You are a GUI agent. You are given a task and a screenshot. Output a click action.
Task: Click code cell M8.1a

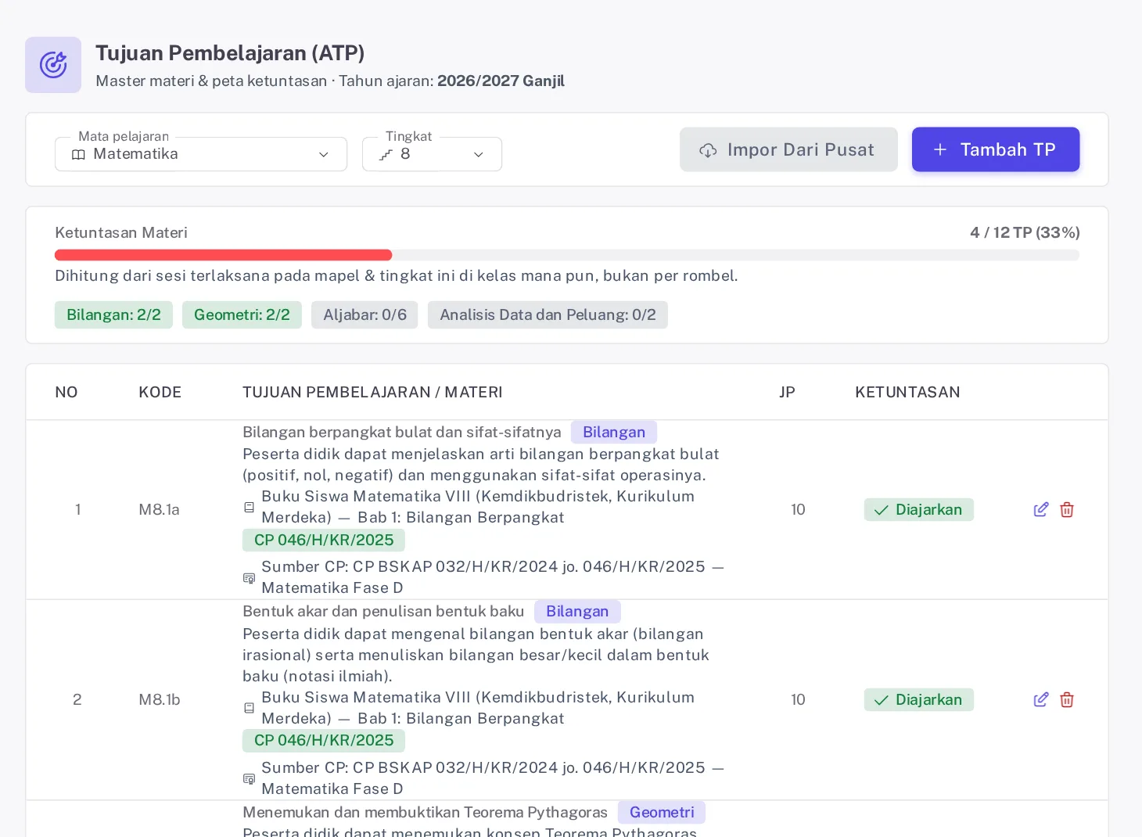(x=160, y=509)
